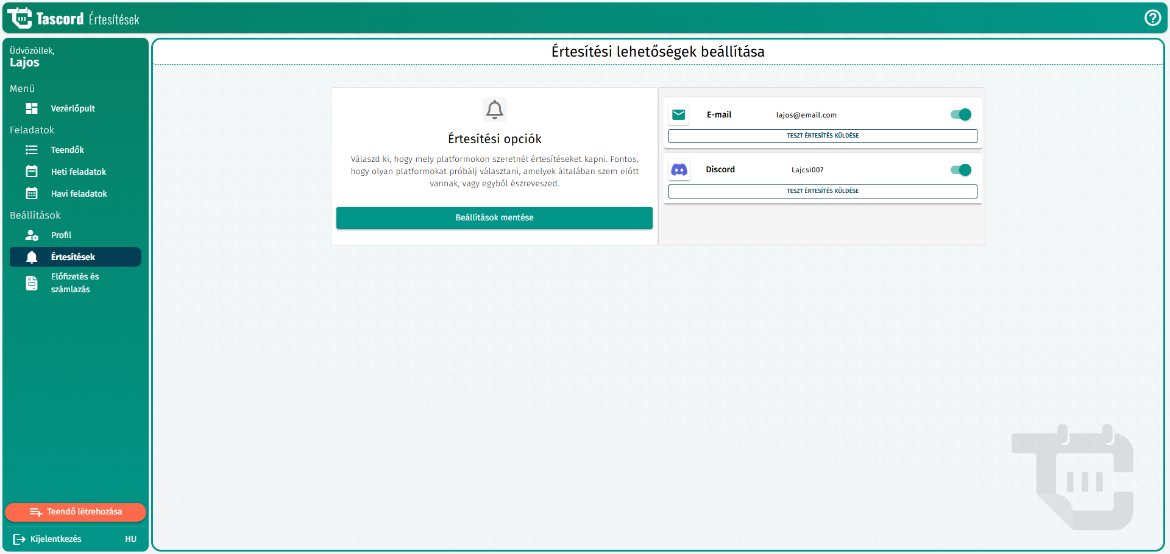Open help via question mark icon

[1152, 18]
